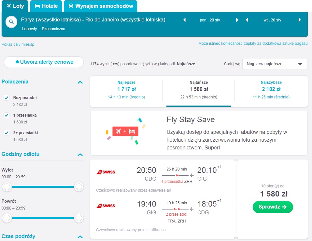Image resolution: width=312 pixels, height=241 pixels.
Task: Click the Paryż - Rio de Janeiro route text
Action: [93, 20]
